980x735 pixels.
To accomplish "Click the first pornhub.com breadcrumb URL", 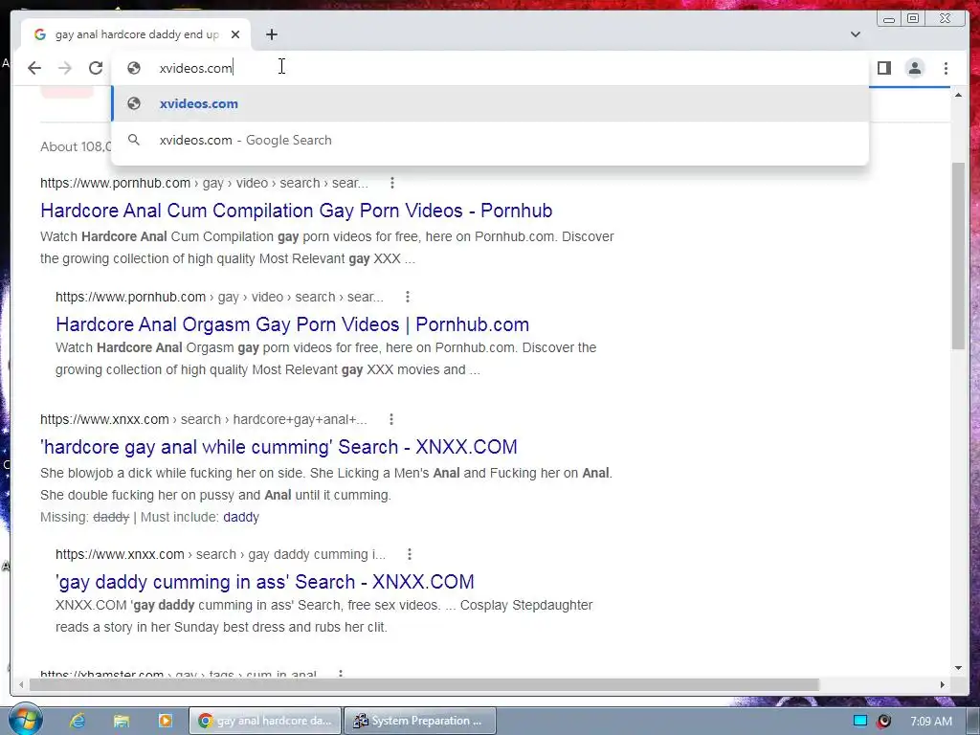I will [x=205, y=183].
